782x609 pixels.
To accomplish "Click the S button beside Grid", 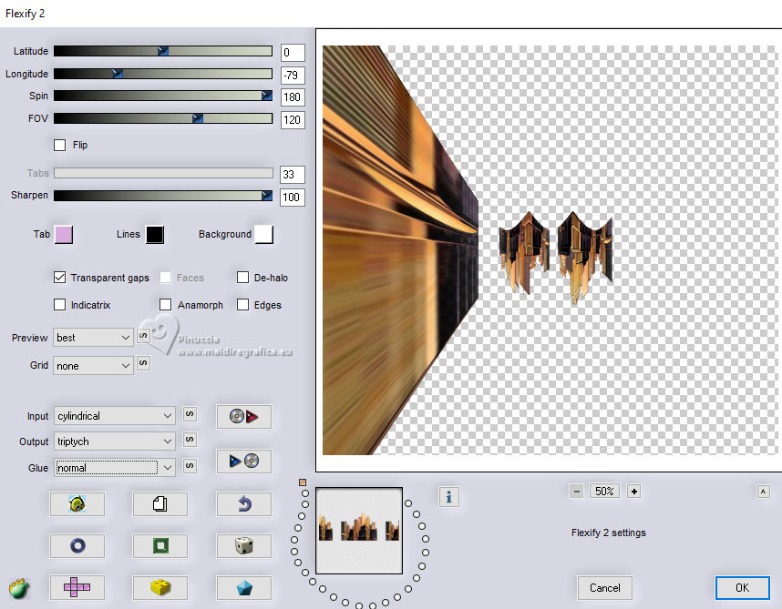I will tap(143, 363).
